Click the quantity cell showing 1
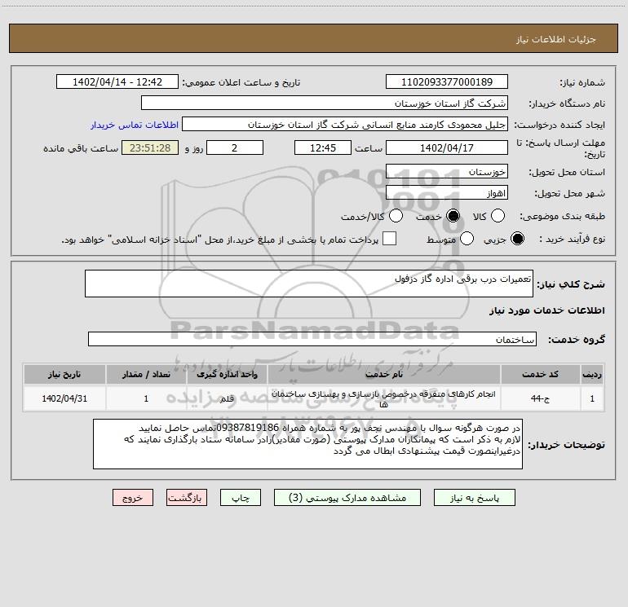628x607 pixels. [x=146, y=398]
